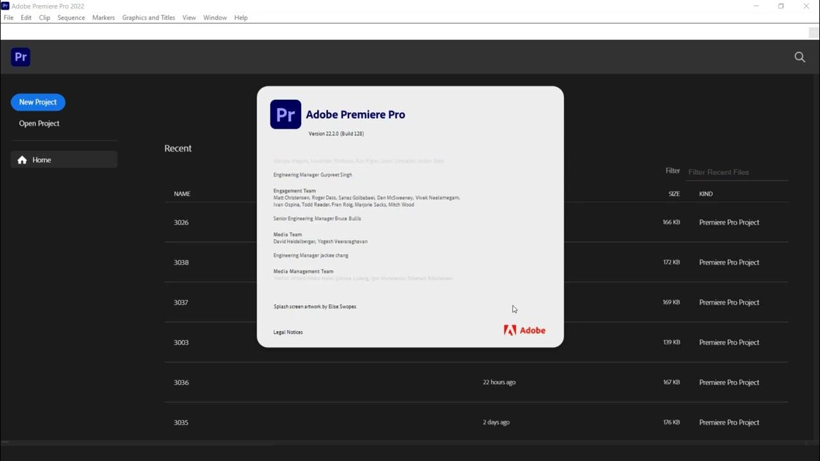The height and width of the screenshot is (461, 820).
Task: Open the Markers menu
Action: pyautogui.click(x=103, y=18)
